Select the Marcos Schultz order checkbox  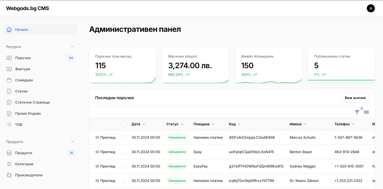tap(123, 137)
